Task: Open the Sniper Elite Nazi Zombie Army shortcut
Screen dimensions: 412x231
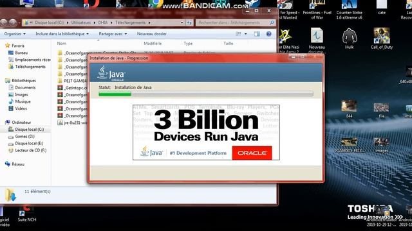Action: click(288, 41)
